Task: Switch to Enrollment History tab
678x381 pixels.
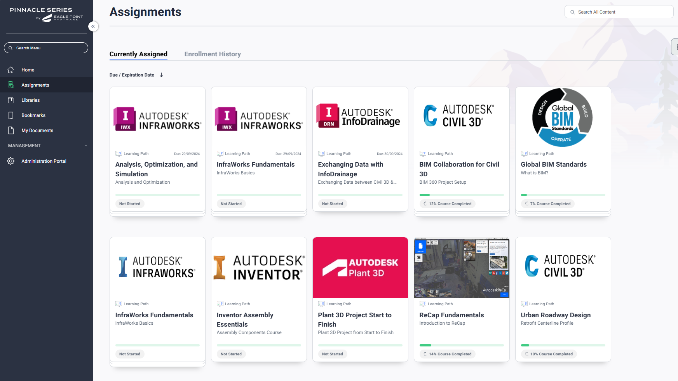Action: tap(213, 54)
